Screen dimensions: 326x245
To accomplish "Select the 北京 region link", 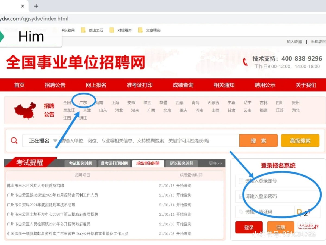I will coord(167,110).
